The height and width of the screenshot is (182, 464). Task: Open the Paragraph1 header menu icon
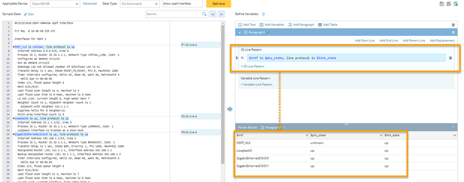[453, 33]
